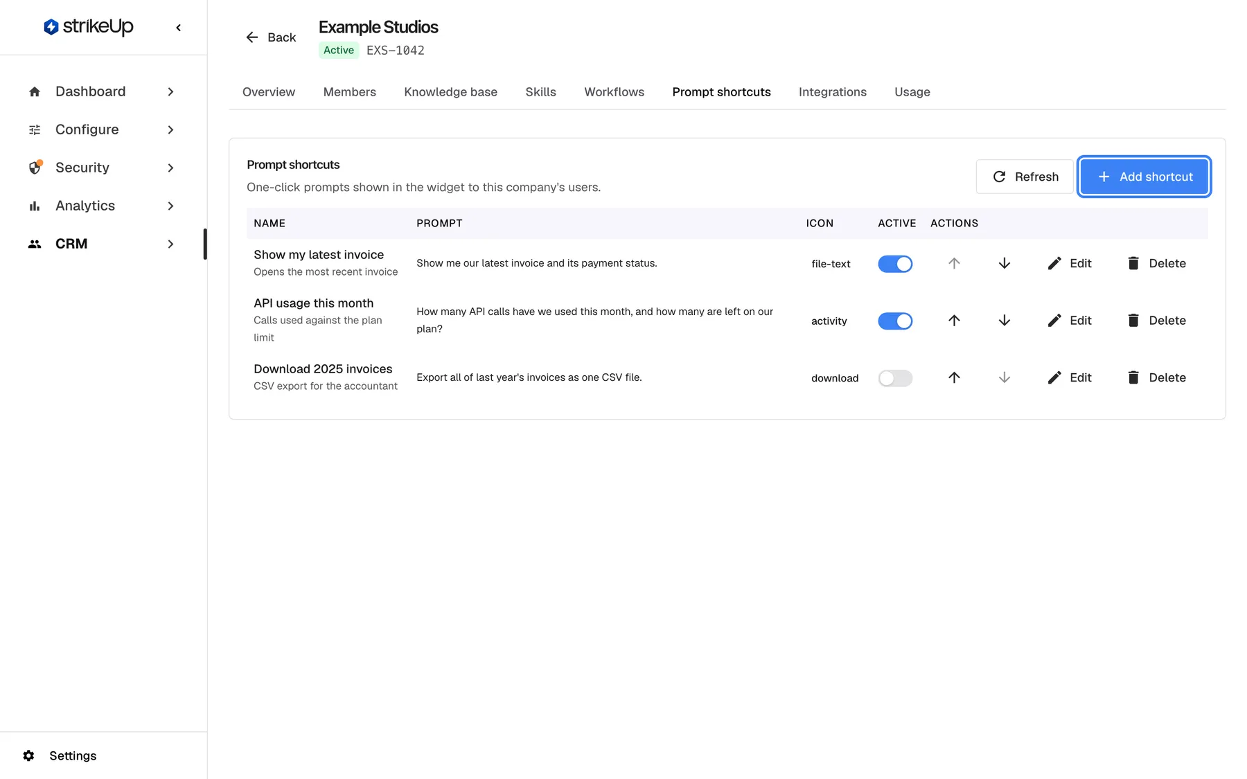
Task: Expand the Security menu chevron
Action: 170,168
